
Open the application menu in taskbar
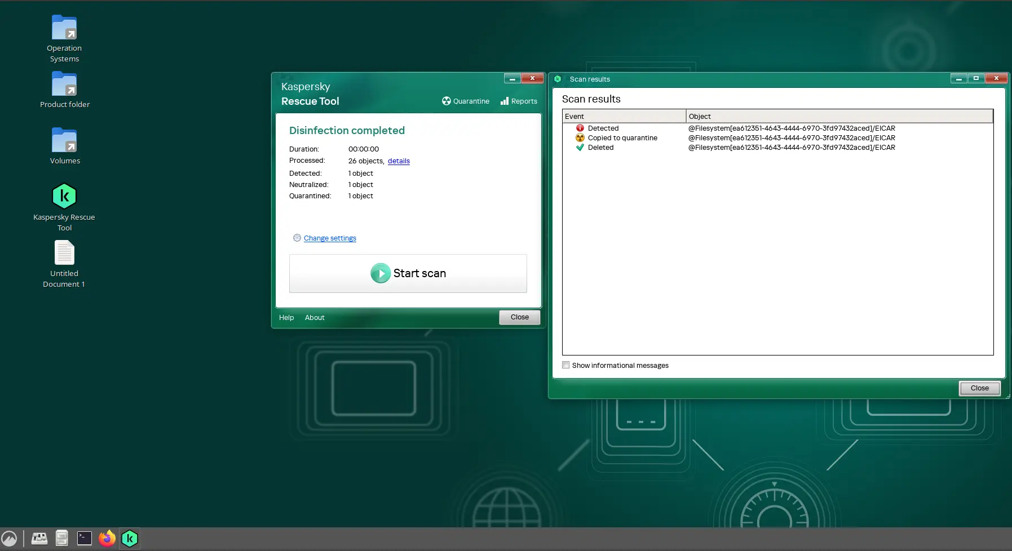(x=10, y=539)
